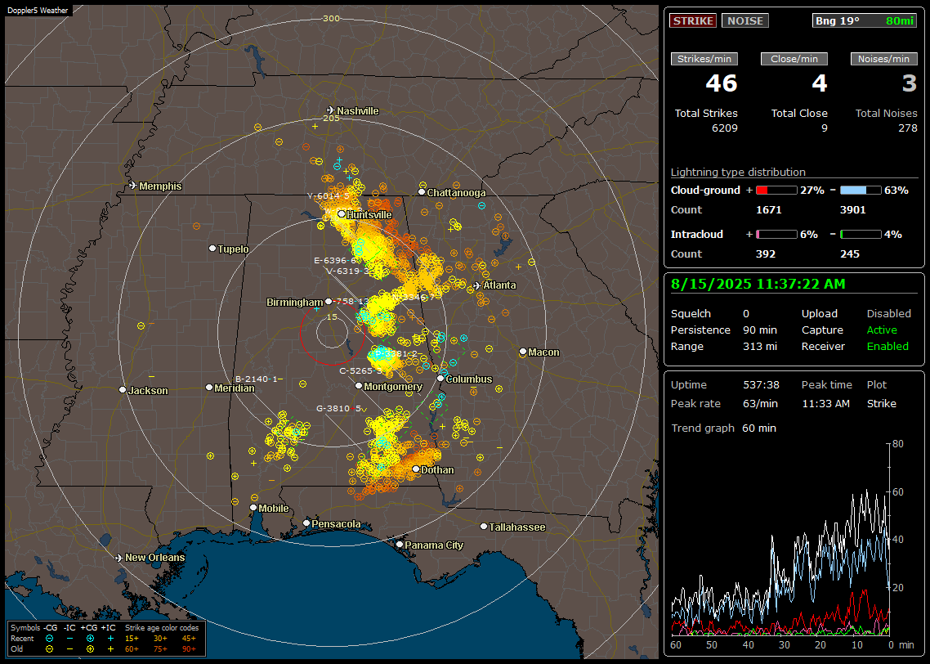Select the Huntsville city marker dot
This screenshot has width=930, height=664.
click(x=342, y=214)
